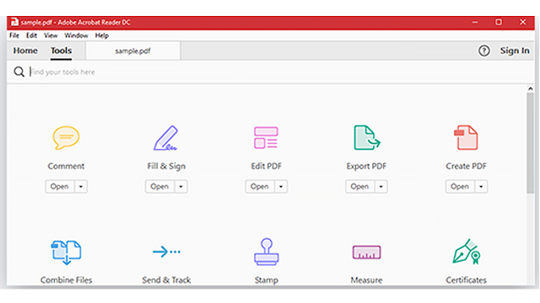Open the View menu
This screenshot has width=540, height=303.
click(51, 35)
